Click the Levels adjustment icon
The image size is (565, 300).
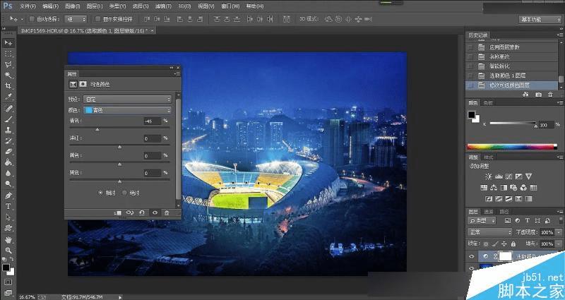coord(499,176)
